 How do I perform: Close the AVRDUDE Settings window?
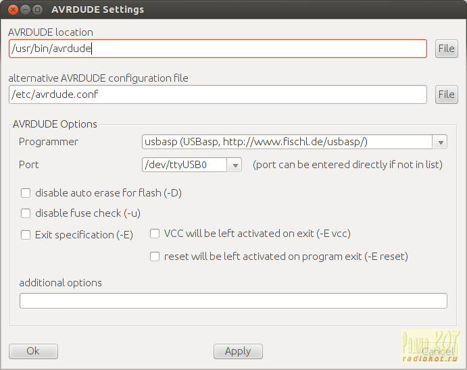click(12, 10)
